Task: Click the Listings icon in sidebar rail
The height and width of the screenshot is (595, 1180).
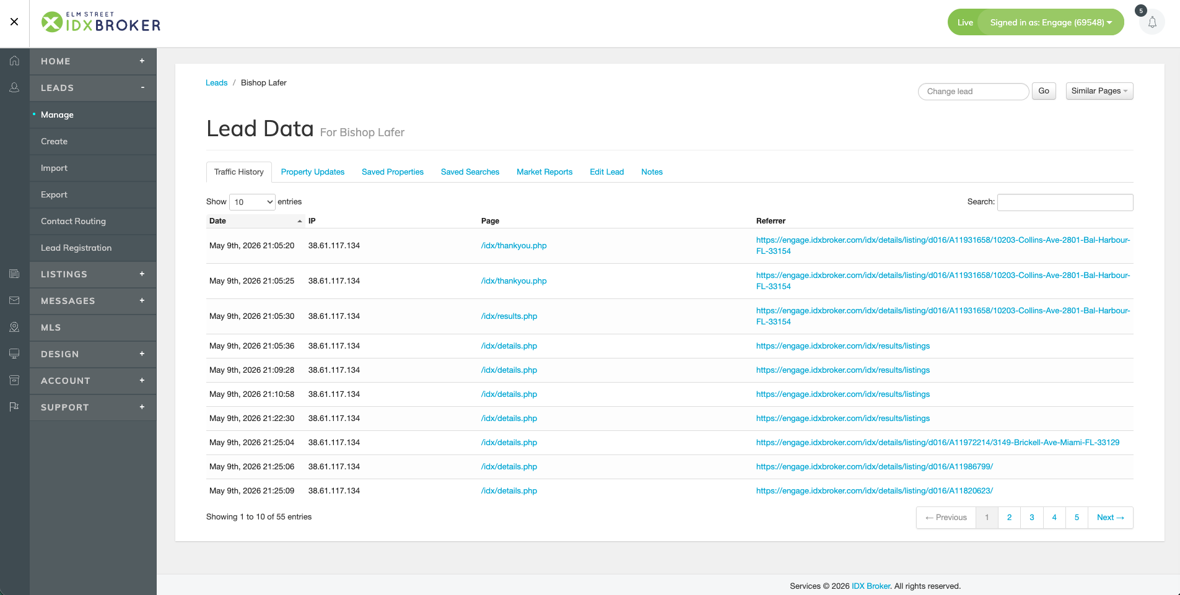Action: (x=14, y=274)
